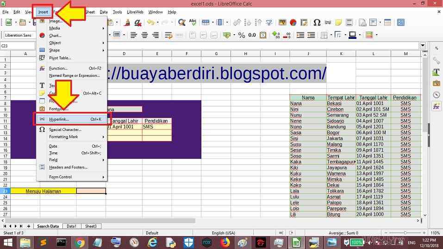Open the sidebar Styles panel
This screenshot has height=249, width=443.
pos(436,72)
